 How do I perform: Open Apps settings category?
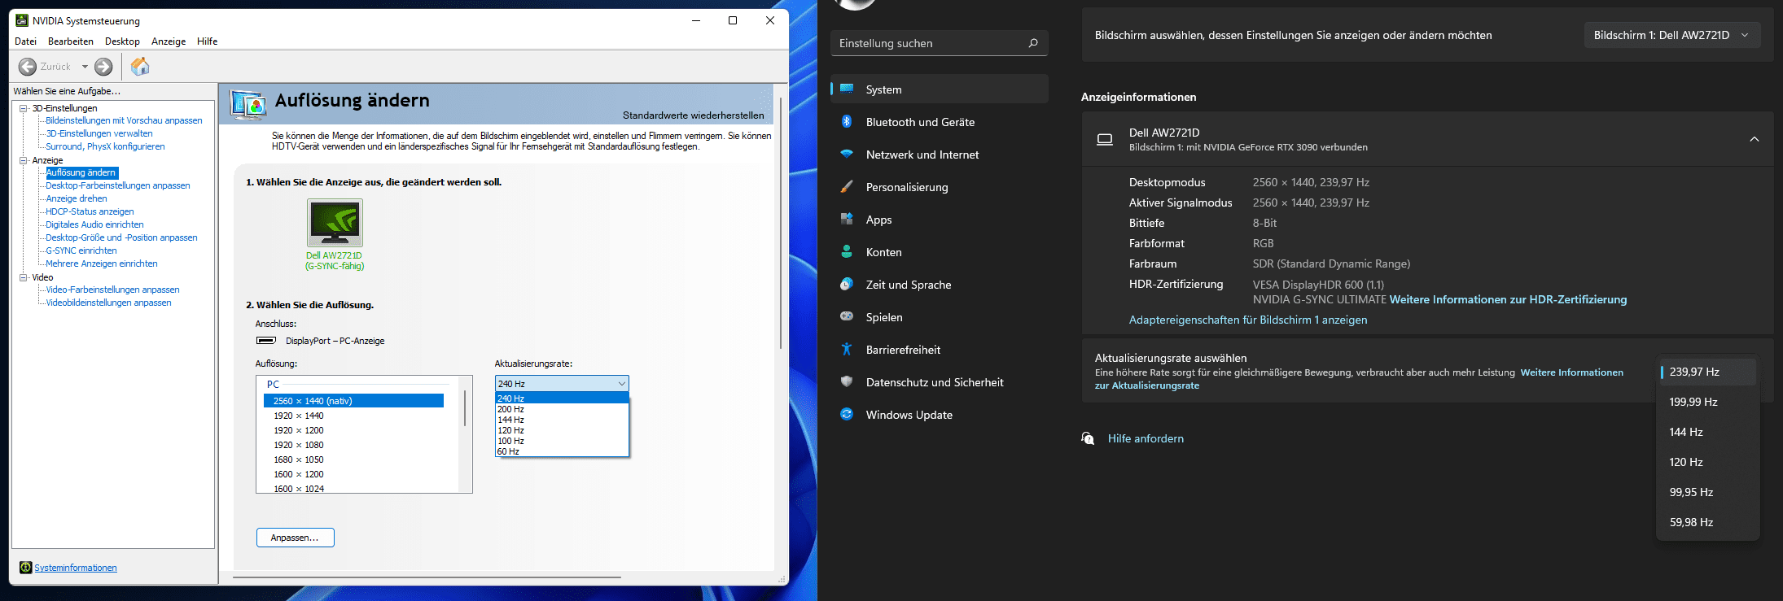(x=940, y=220)
